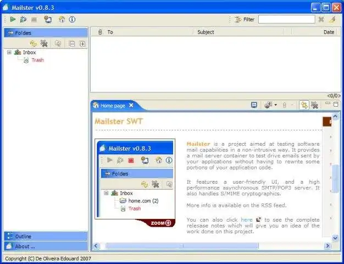Click the orange Mailster word in the description
This screenshot has width=344, height=264.
tap(198, 144)
